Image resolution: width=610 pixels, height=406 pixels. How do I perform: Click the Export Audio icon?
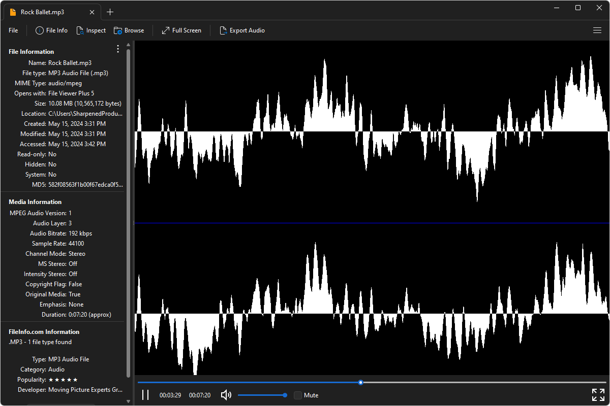tap(223, 30)
